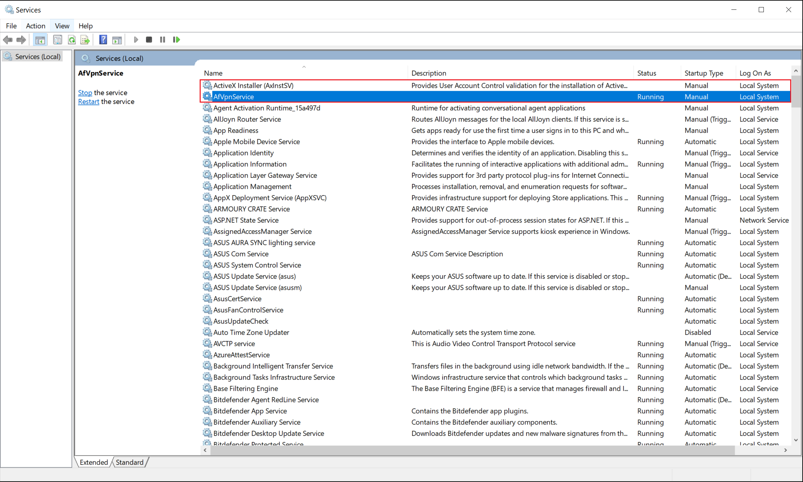Screen dimensions: 803x482
Task: Open the Help menu
Action: click(85, 26)
